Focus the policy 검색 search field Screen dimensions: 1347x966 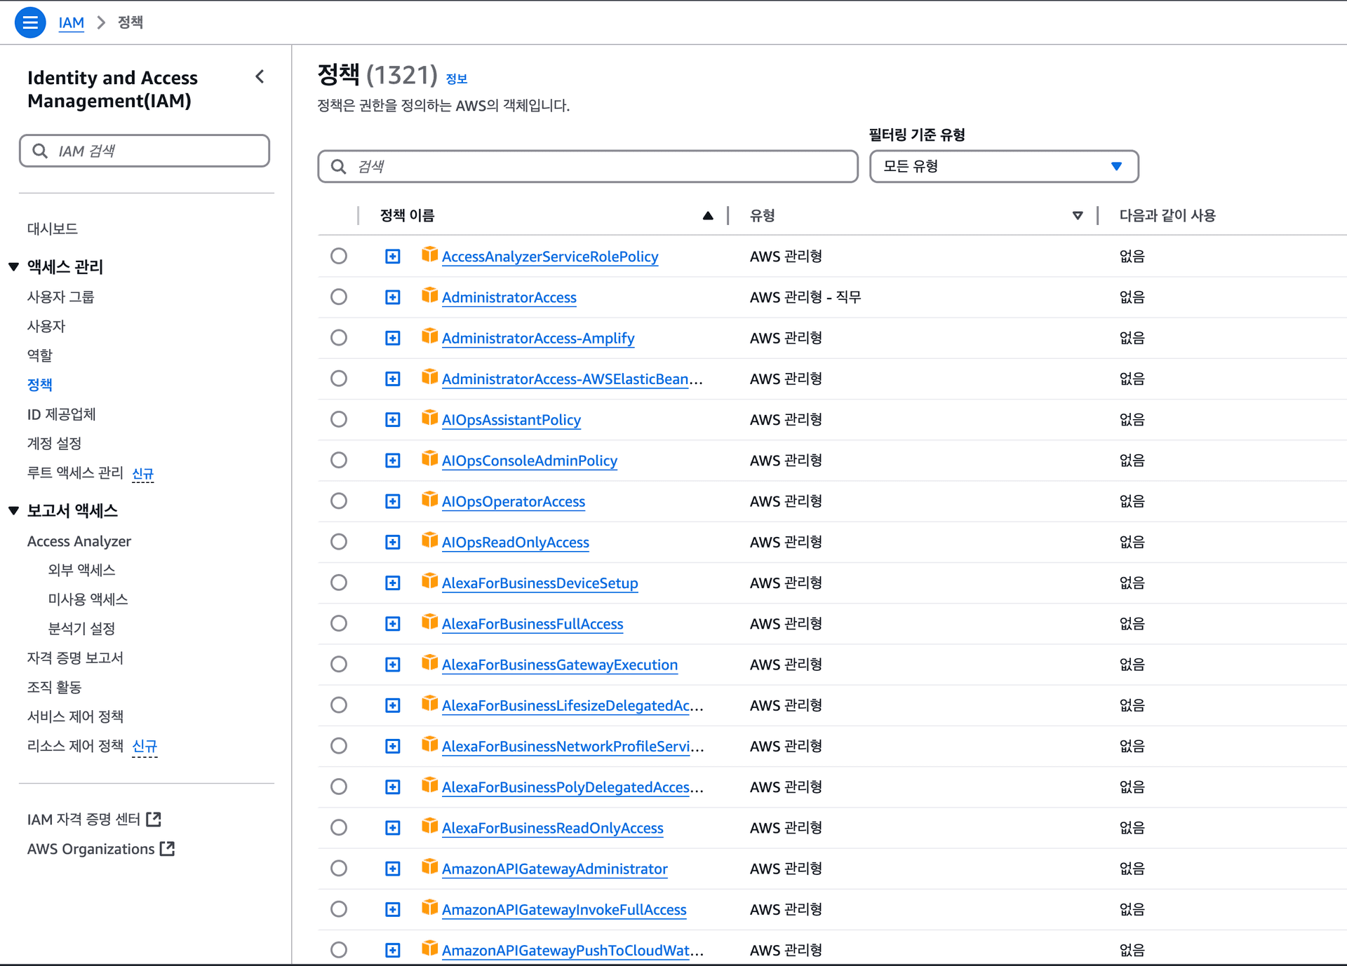[588, 166]
